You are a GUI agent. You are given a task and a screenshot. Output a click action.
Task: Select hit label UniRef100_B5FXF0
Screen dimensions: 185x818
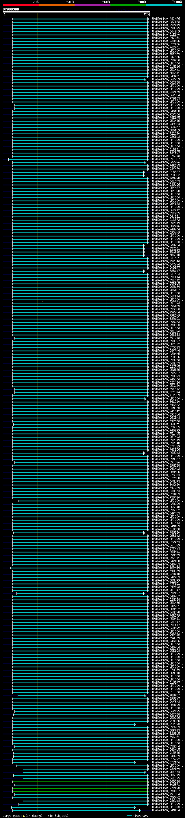coord(166,54)
